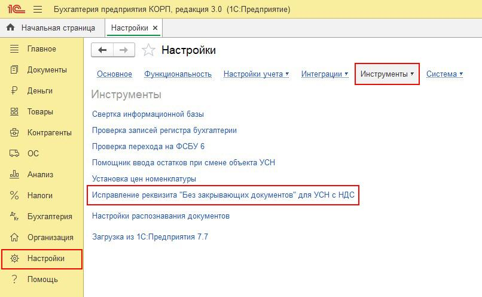Click the question mark icon for Помощь
Image resolution: width=482 pixels, height=297 pixels.
pos(14,279)
